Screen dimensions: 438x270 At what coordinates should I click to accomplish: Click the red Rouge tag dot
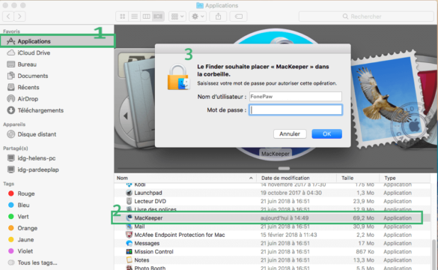pyautogui.click(x=11, y=193)
